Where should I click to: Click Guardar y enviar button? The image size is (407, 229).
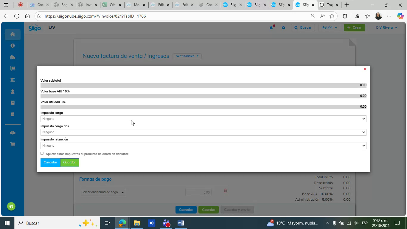point(237,210)
